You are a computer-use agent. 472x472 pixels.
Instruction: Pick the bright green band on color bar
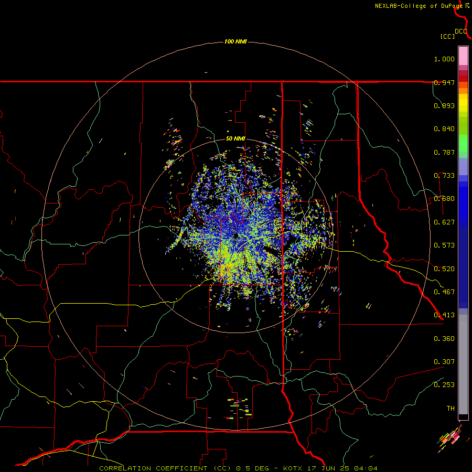point(463,143)
